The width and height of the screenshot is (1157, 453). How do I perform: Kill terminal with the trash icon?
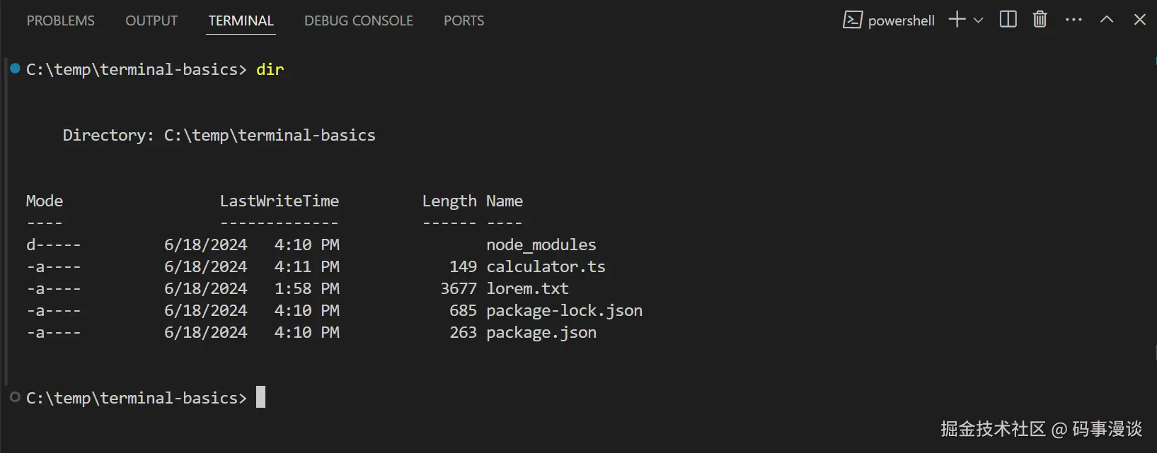click(1040, 20)
